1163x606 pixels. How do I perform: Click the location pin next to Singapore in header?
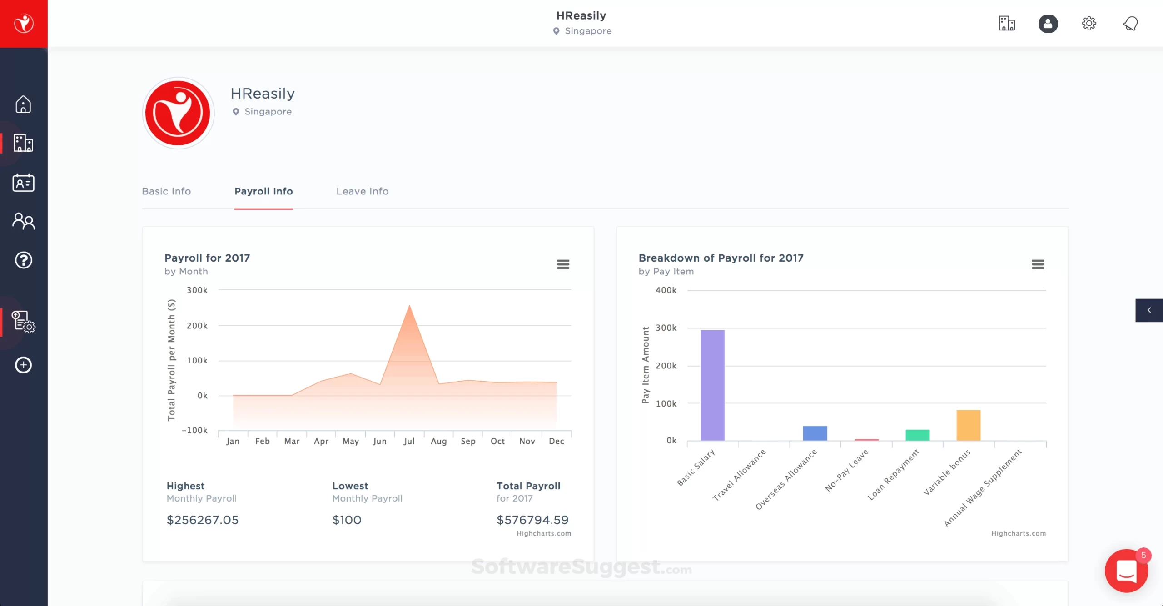click(556, 31)
